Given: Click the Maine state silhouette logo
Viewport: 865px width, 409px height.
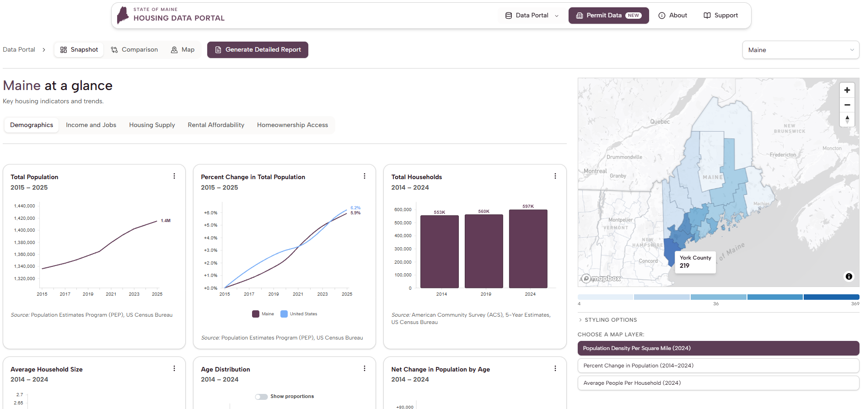Looking at the screenshot, I should [x=123, y=15].
